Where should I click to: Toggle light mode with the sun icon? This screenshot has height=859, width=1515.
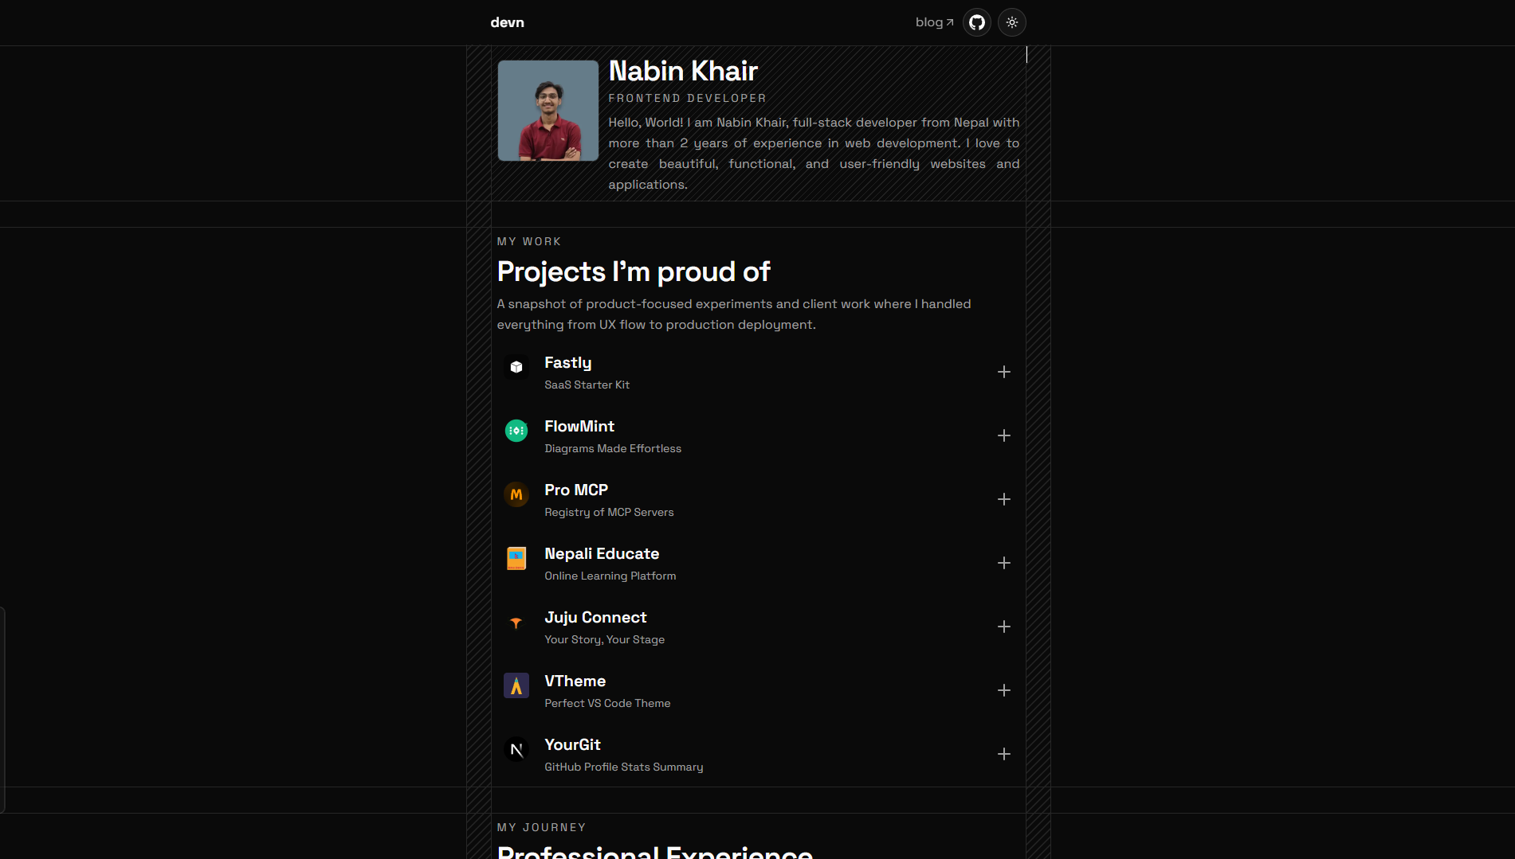coord(1011,22)
